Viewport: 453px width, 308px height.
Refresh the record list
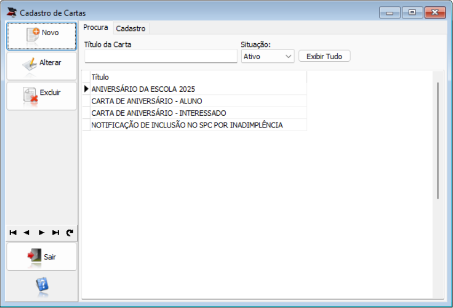69,233
